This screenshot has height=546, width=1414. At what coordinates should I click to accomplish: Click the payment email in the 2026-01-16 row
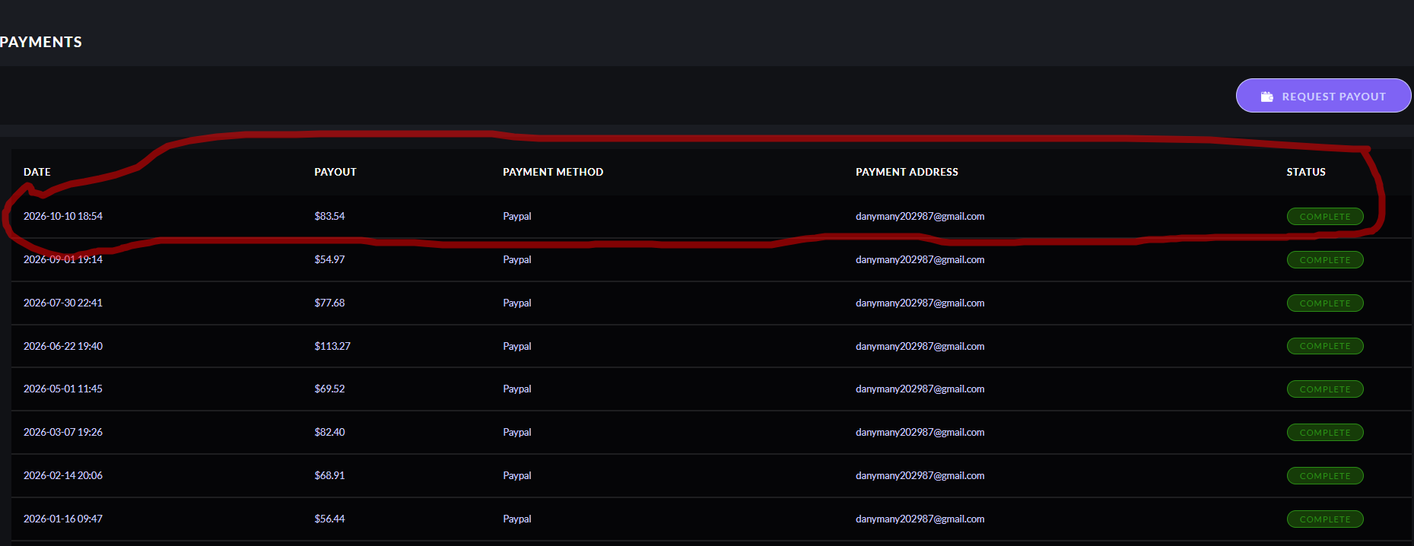920,519
